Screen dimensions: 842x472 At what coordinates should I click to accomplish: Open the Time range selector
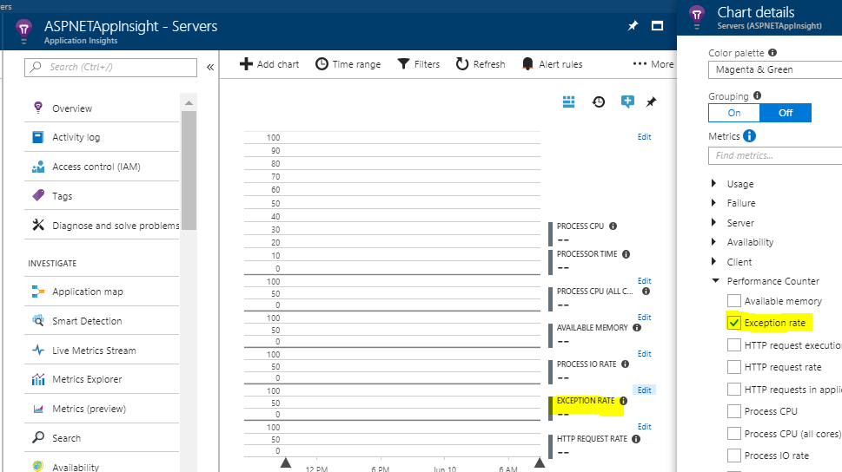click(348, 64)
